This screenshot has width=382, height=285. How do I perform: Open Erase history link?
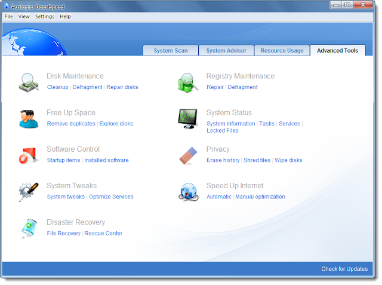tap(223, 160)
